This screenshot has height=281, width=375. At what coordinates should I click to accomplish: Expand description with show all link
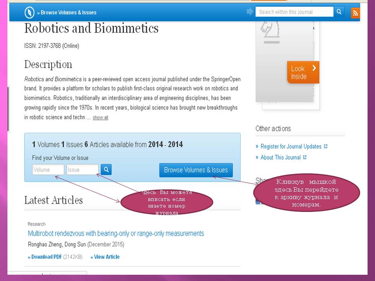100,117
